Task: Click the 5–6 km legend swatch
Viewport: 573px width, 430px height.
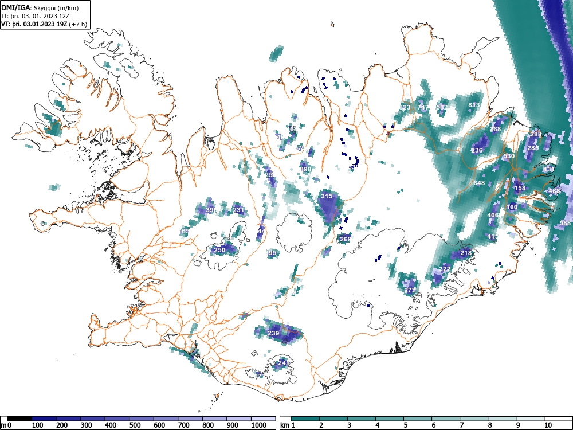Action: (x=418, y=419)
